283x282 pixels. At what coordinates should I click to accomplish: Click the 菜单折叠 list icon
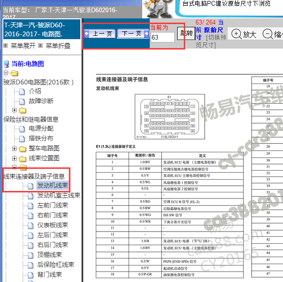coord(41,46)
